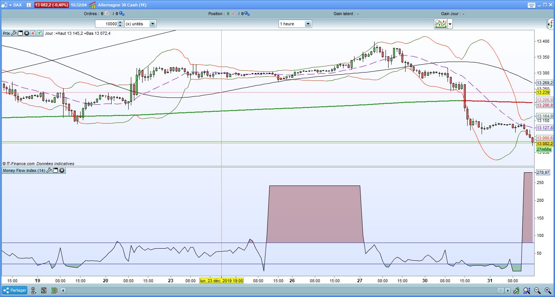Maximize the Money Flow index panel
The width and height of the screenshot is (555, 297).
[55, 170]
